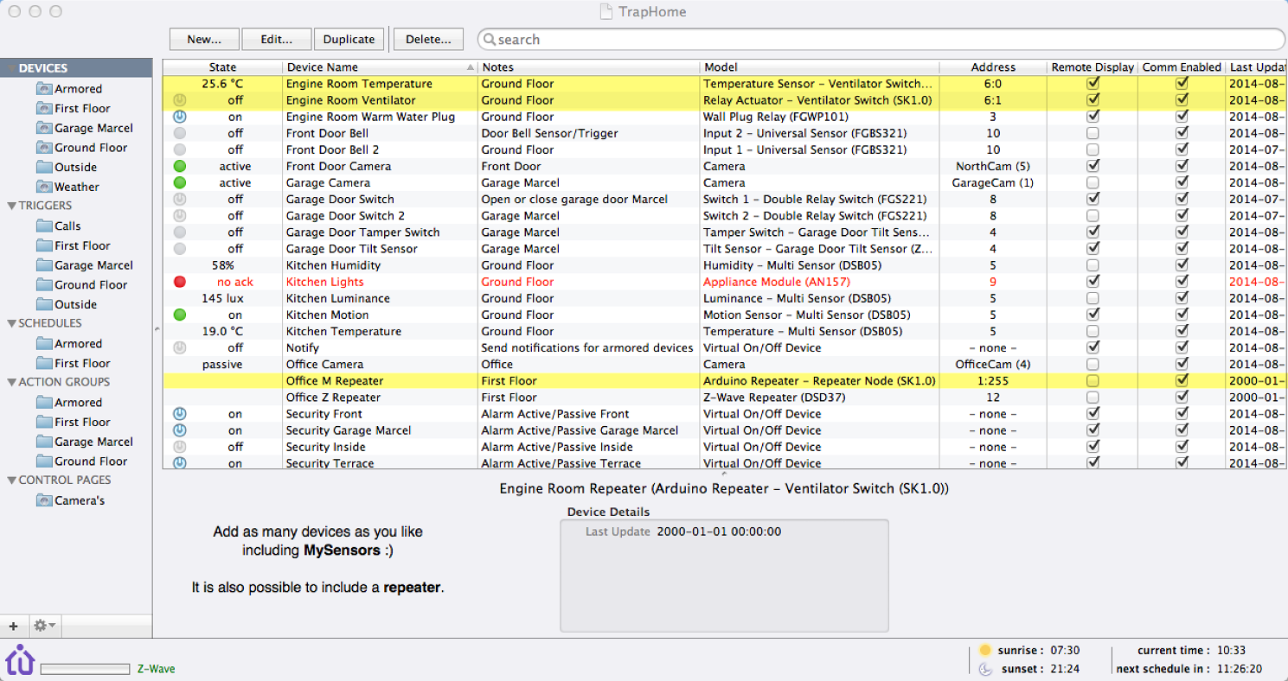Enable Remote Display for Office M Repeater

tap(1093, 381)
